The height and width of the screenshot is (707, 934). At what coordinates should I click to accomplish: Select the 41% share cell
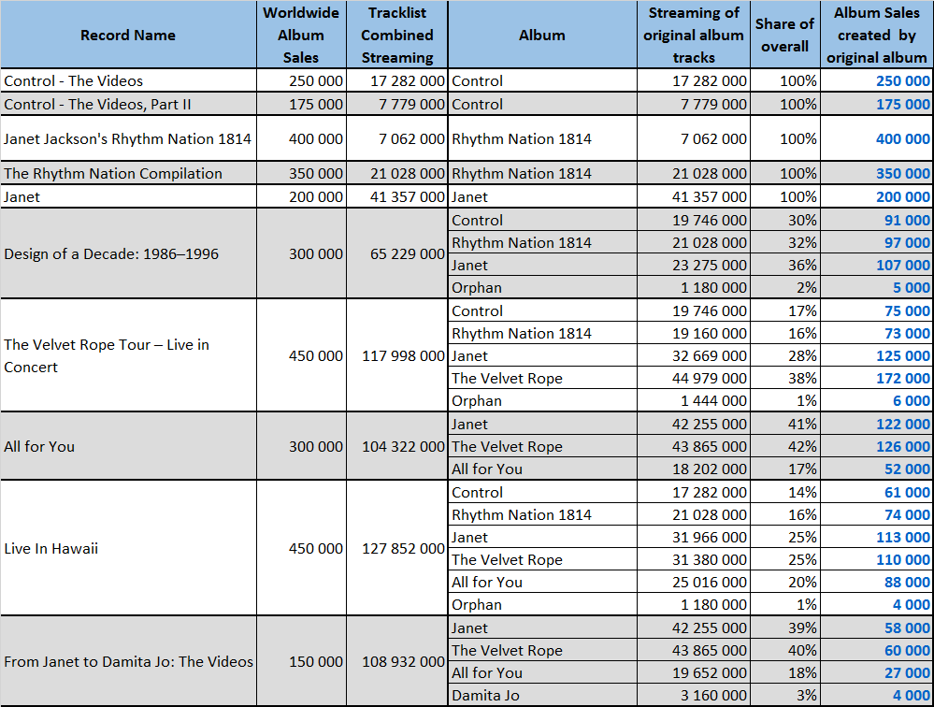(785, 424)
